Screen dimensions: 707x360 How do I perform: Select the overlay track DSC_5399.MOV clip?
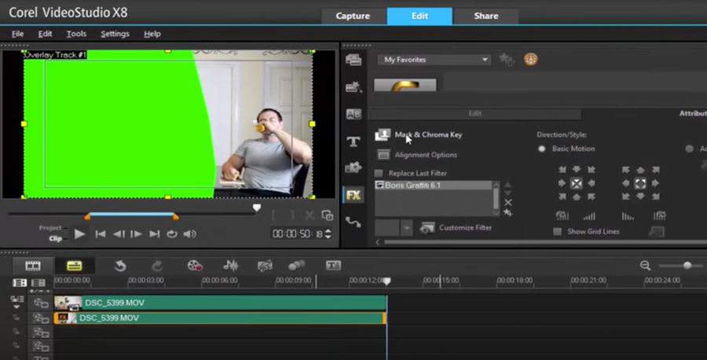point(221,318)
